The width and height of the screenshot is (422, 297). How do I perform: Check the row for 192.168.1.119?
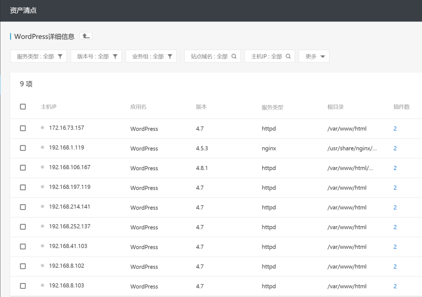[x=23, y=148]
